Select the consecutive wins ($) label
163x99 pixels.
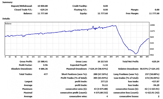point(76,89)
